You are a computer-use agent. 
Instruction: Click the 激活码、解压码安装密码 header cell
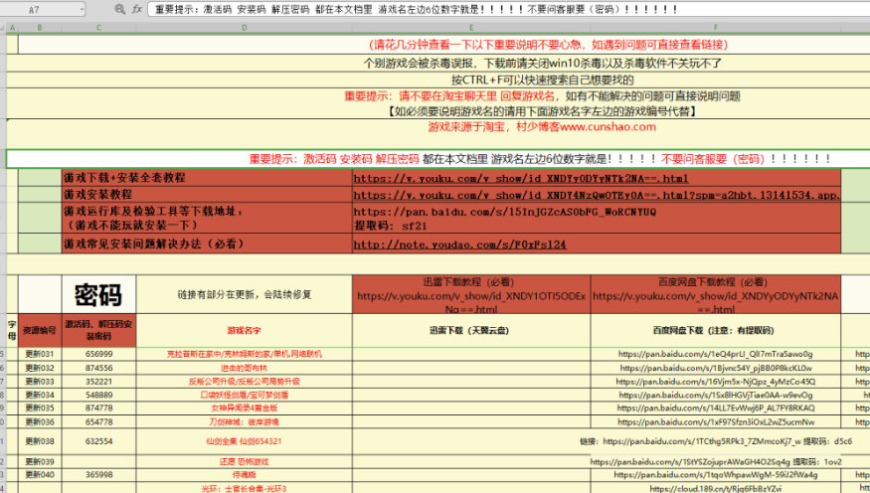[98, 331]
